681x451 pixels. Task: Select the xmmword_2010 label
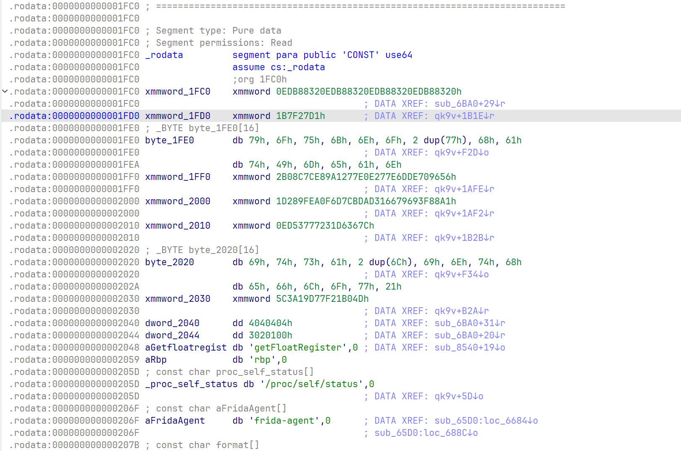click(x=177, y=225)
